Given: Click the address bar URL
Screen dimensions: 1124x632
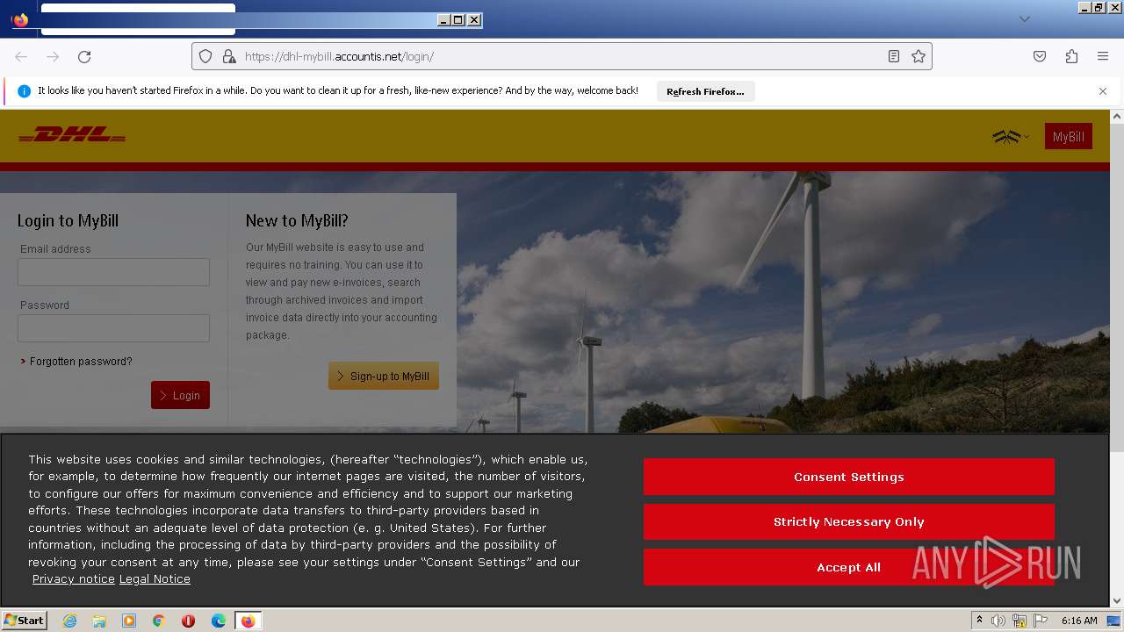Looking at the screenshot, I should click(x=339, y=56).
